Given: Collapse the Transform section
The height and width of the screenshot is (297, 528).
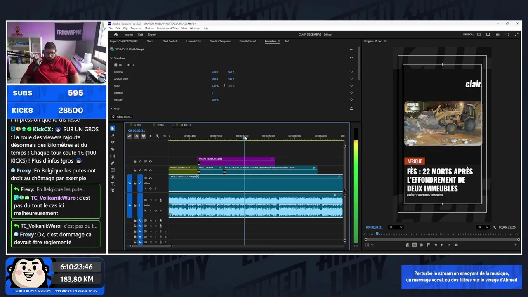Looking at the screenshot, I should tap(111, 58).
